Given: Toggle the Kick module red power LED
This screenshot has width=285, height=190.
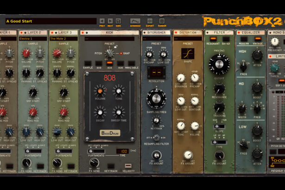Looking at the screenshot, I should (x=82, y=33).
